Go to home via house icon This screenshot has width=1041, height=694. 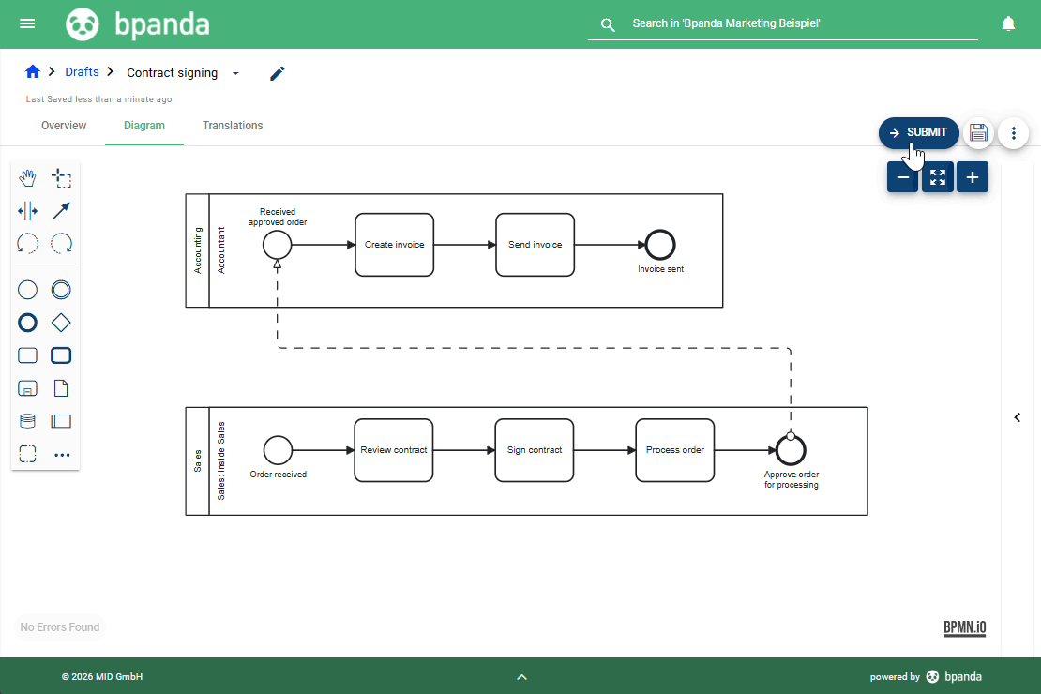(33, 71)
